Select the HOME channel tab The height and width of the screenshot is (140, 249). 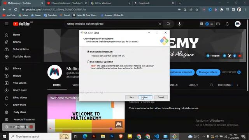point(57,85)
